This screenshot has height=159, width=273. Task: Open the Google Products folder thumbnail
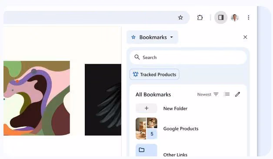click(146, 129)
